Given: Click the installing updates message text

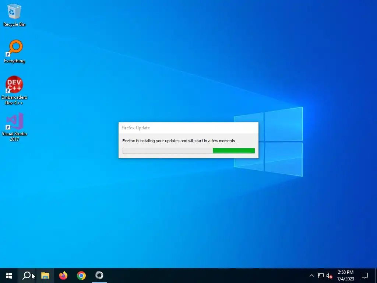Looking at the screenshot, I should (x=180, y=141).
